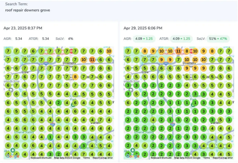Click the AGR 4.09 change badge

point(144,39)
